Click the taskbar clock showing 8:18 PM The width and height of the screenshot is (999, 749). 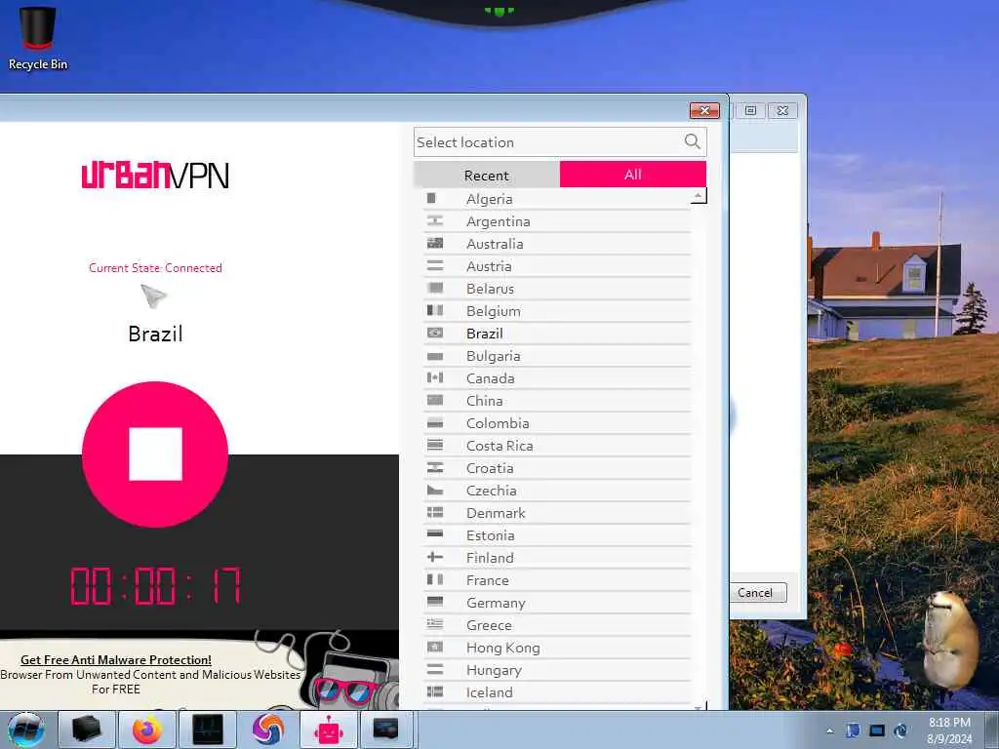(x=949, y=730)
